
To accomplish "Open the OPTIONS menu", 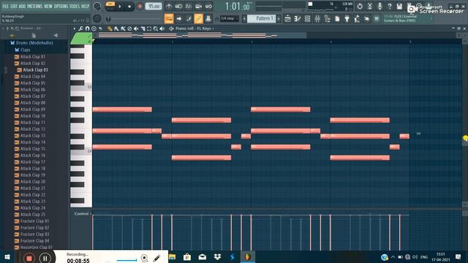I will pos(61,6).
